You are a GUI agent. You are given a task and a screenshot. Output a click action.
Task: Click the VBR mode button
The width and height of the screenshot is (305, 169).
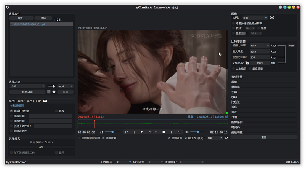point(291,46)
